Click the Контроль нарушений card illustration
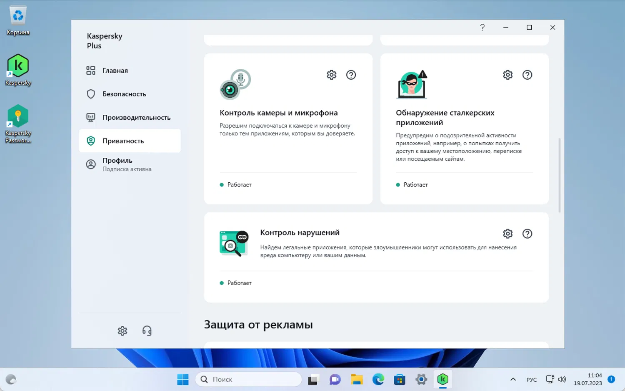 (x=234, y=243)
